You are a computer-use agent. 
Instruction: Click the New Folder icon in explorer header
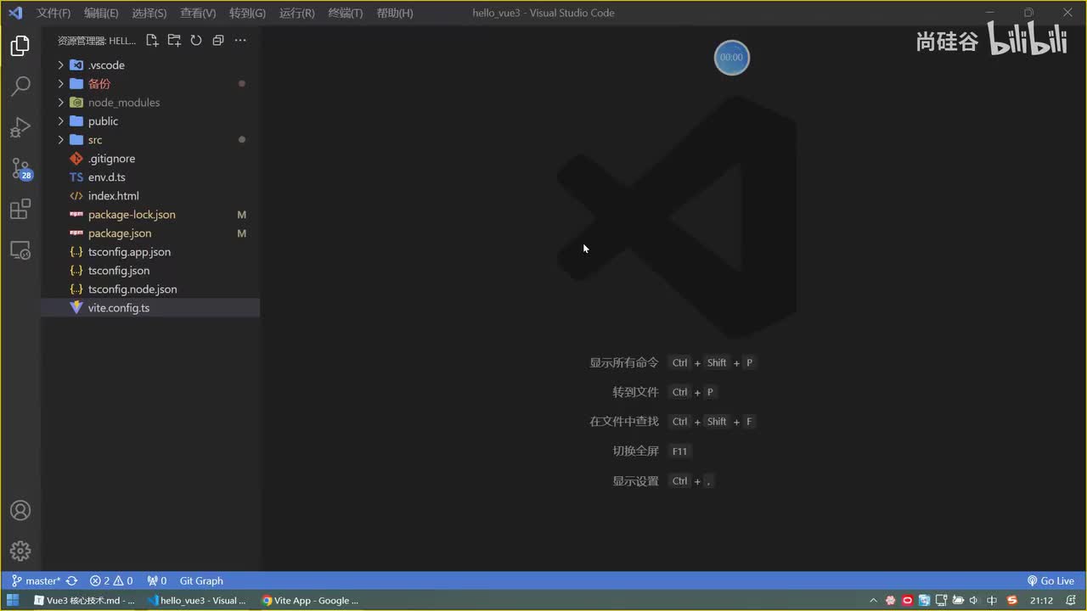coord(174,40)
